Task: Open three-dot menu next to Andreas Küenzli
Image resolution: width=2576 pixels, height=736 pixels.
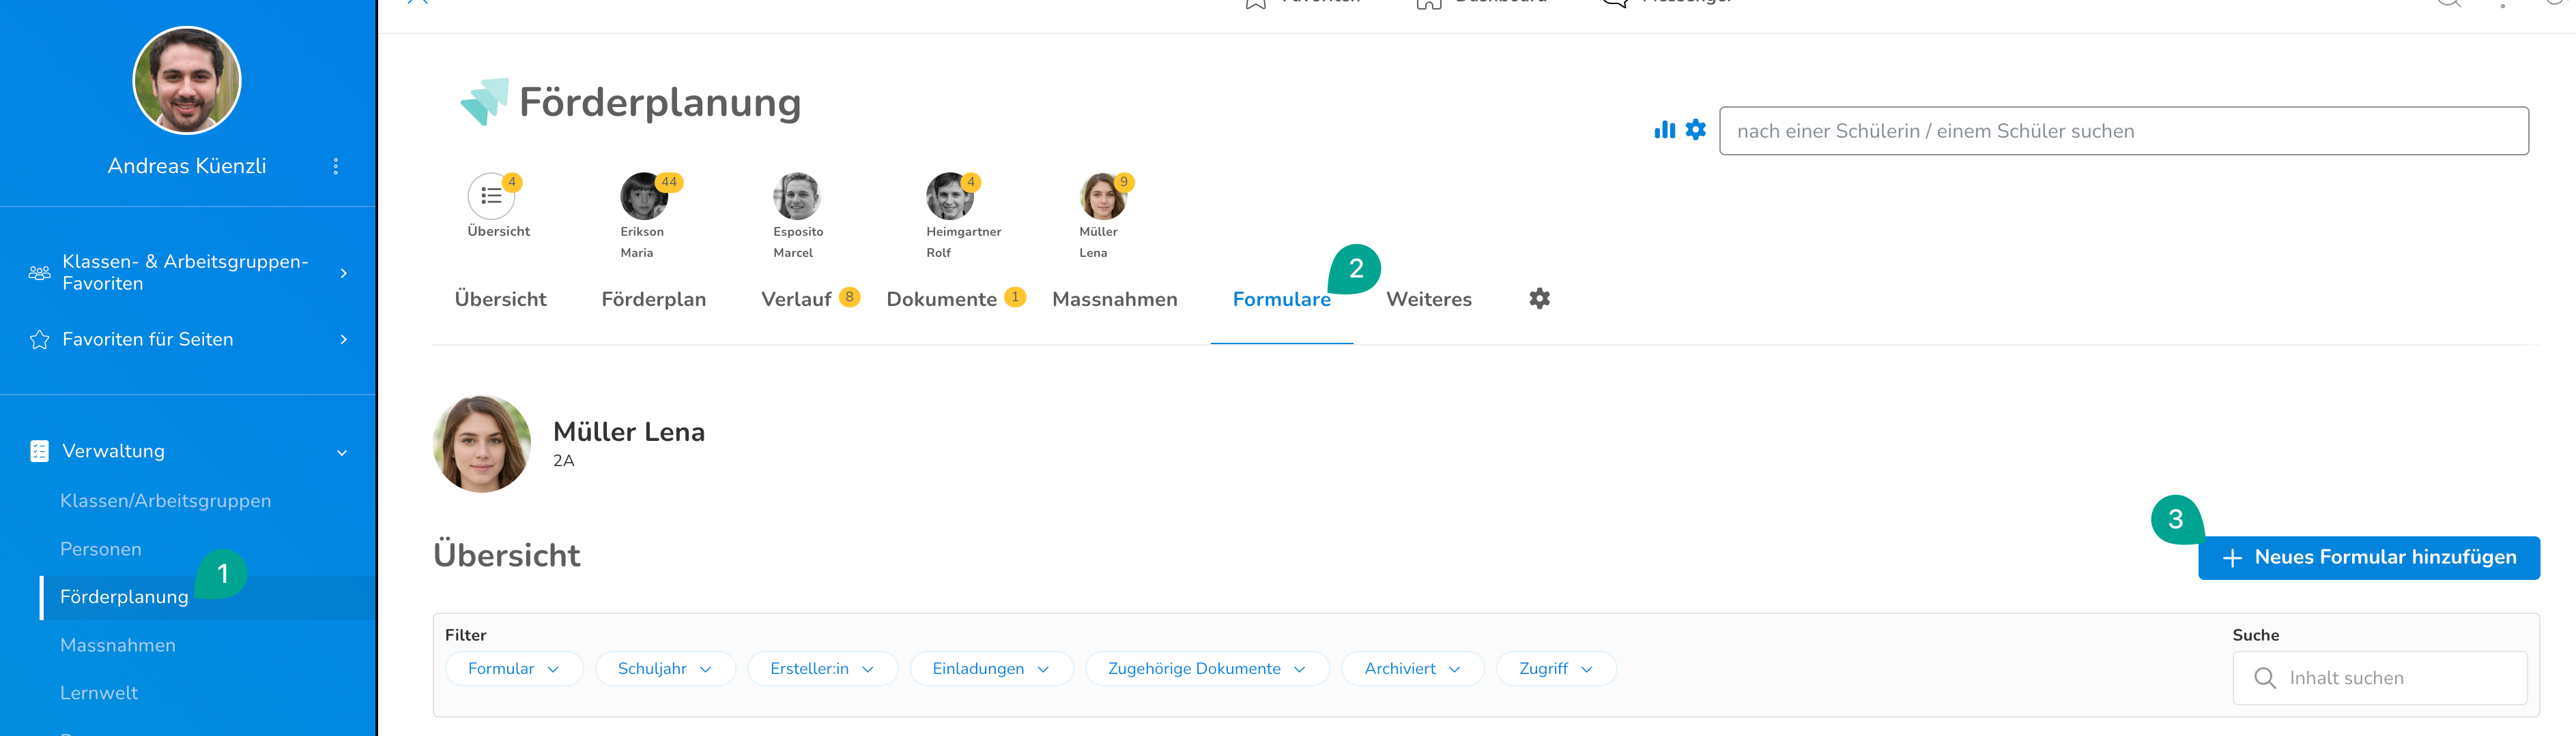Action: point(336,166)
